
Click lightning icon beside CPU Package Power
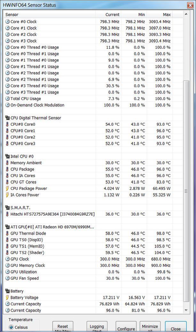point(7,188)
